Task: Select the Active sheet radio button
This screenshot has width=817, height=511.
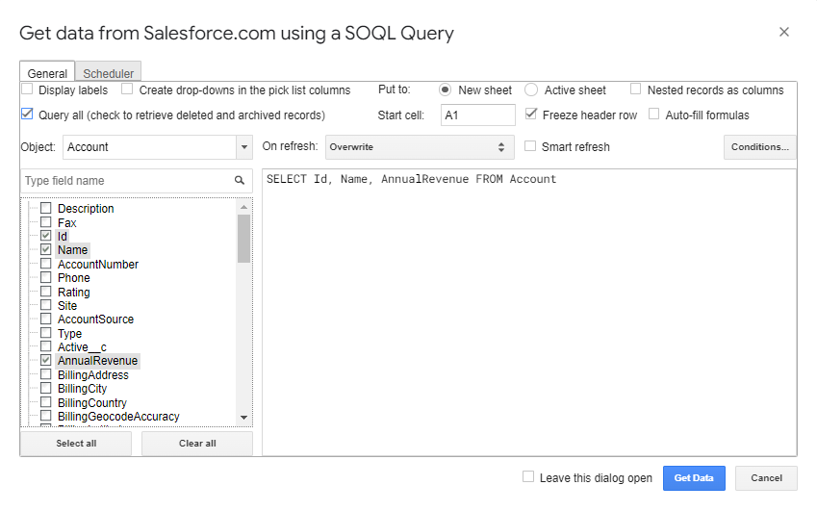Action: click(531, 89)
